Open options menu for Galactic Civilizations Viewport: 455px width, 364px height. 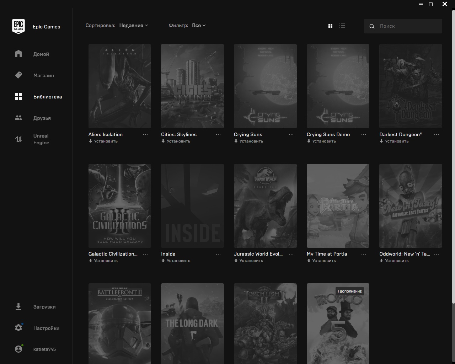pyautogui.click(x=145, y=254)
